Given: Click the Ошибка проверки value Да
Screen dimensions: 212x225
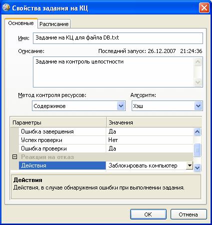Looking at the screenshot, I should click(x=112, y=148).
